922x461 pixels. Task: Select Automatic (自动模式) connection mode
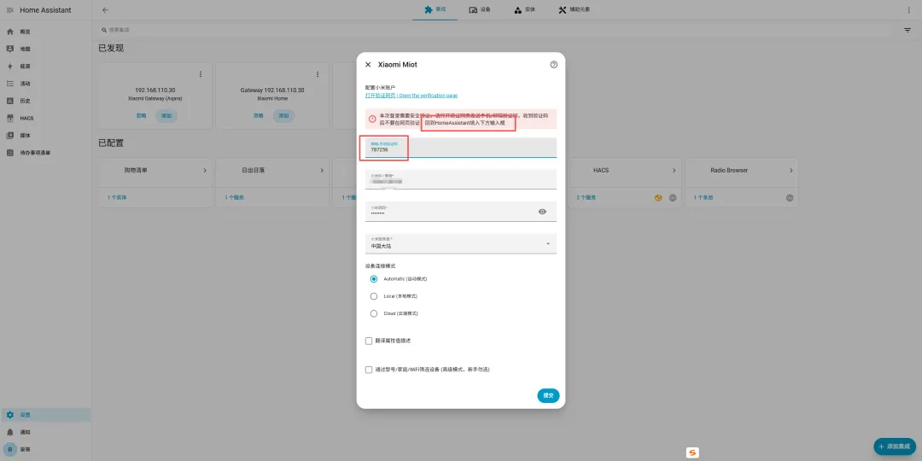tap(374, 278)
